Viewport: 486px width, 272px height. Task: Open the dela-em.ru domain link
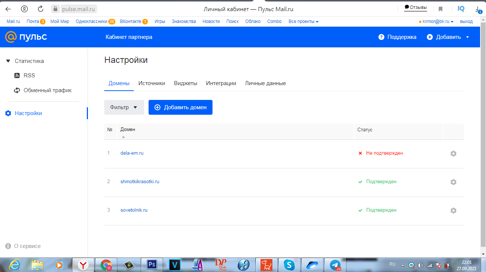[132, 153]
